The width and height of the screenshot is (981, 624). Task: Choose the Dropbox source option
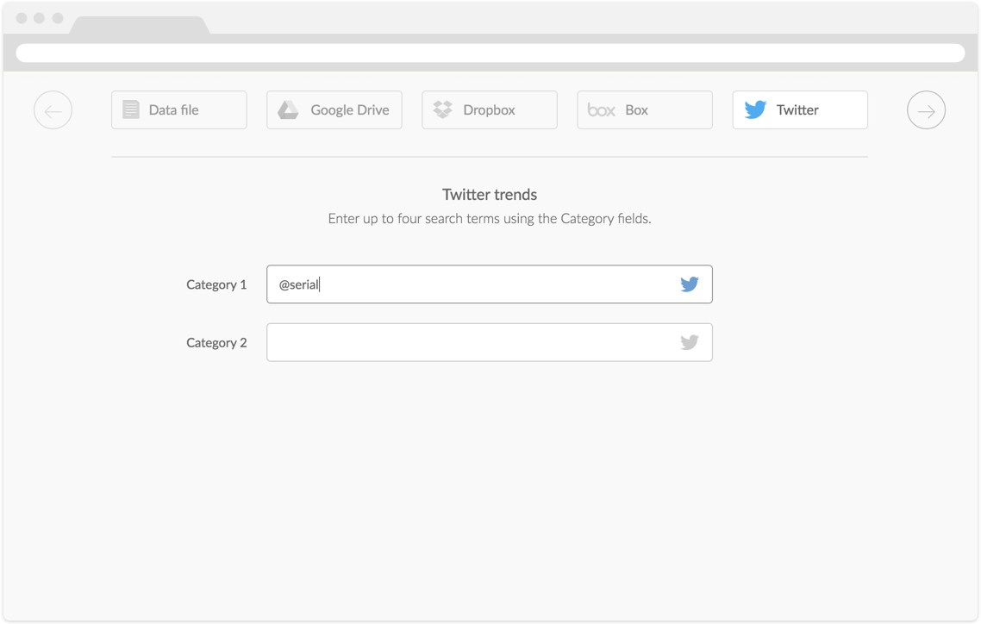click(490, 110)
